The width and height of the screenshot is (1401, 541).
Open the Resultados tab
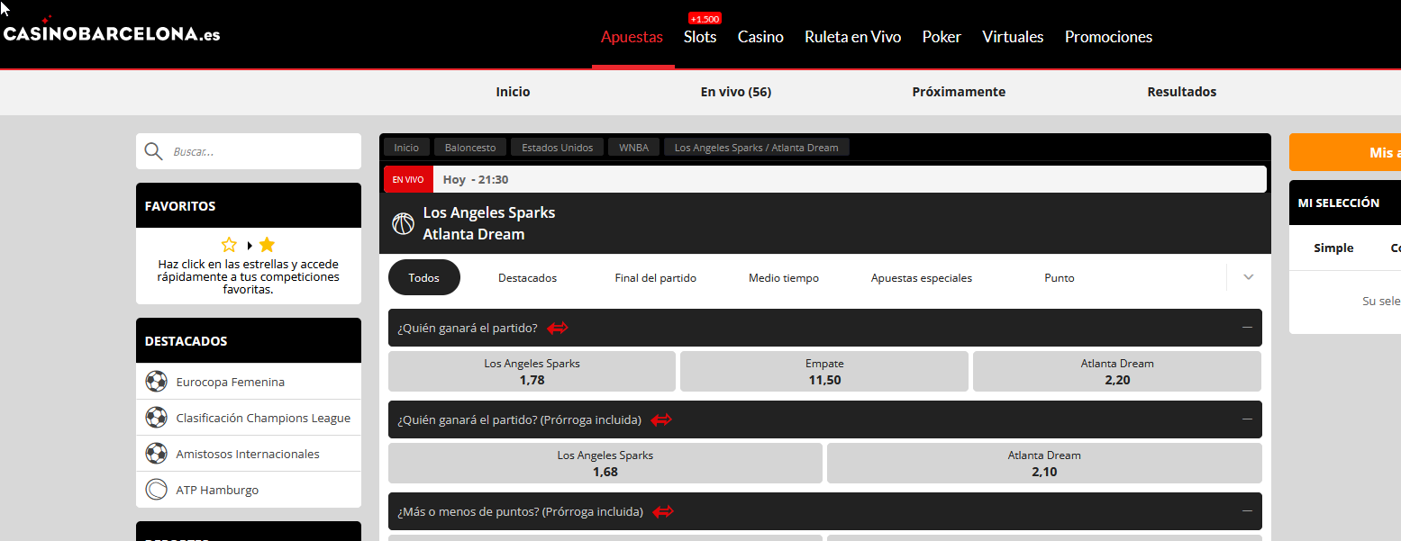(x=1181, y=92)
